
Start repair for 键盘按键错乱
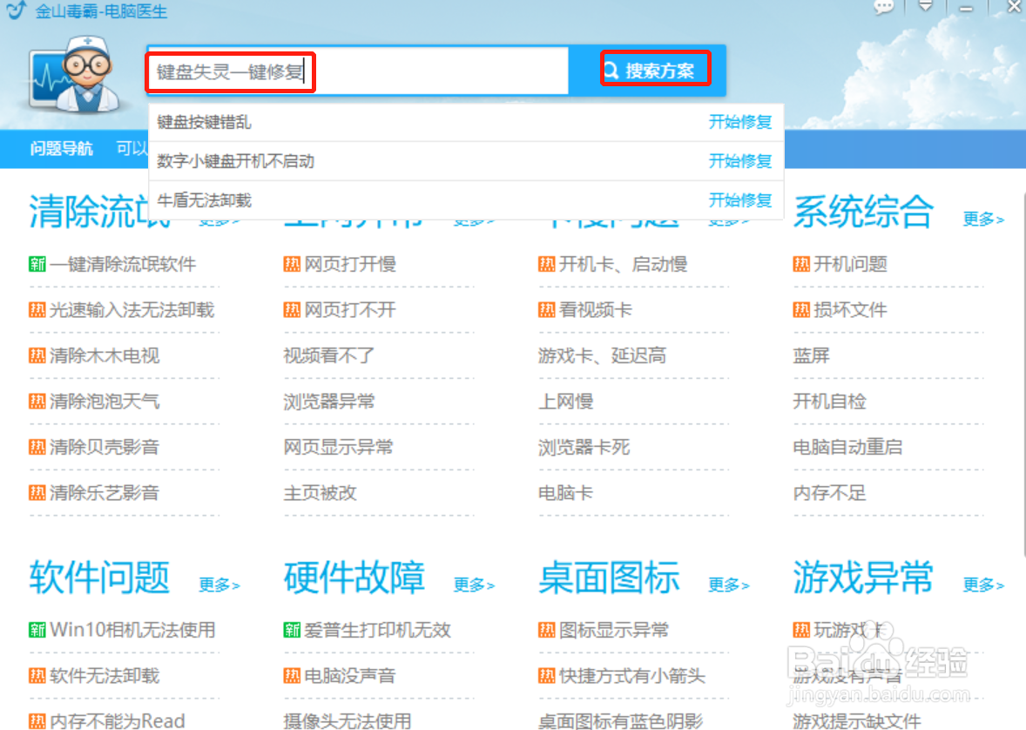[x=740, y=122]
